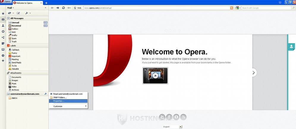The image size is (296, 129).
Task: Open the Contacts person panel icon
Action: click(x=3, y=25)
